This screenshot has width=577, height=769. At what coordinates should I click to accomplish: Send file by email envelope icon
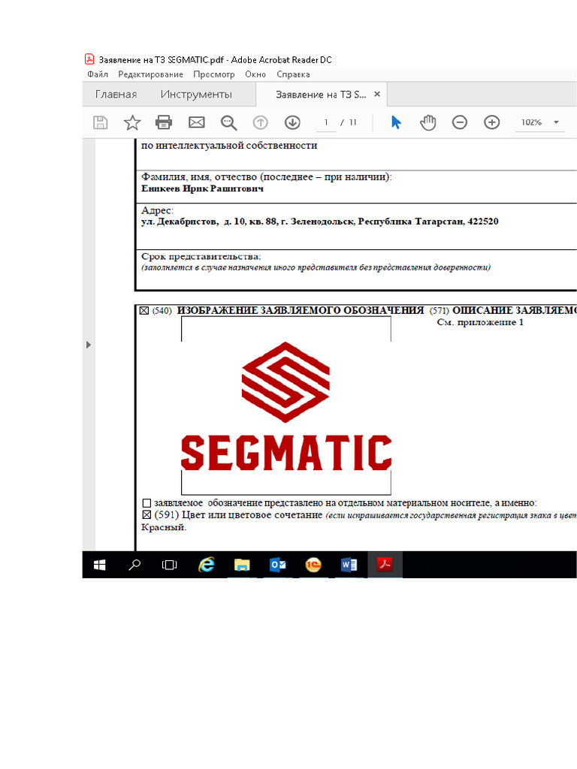pyautogui.click(x=196, y=122)
